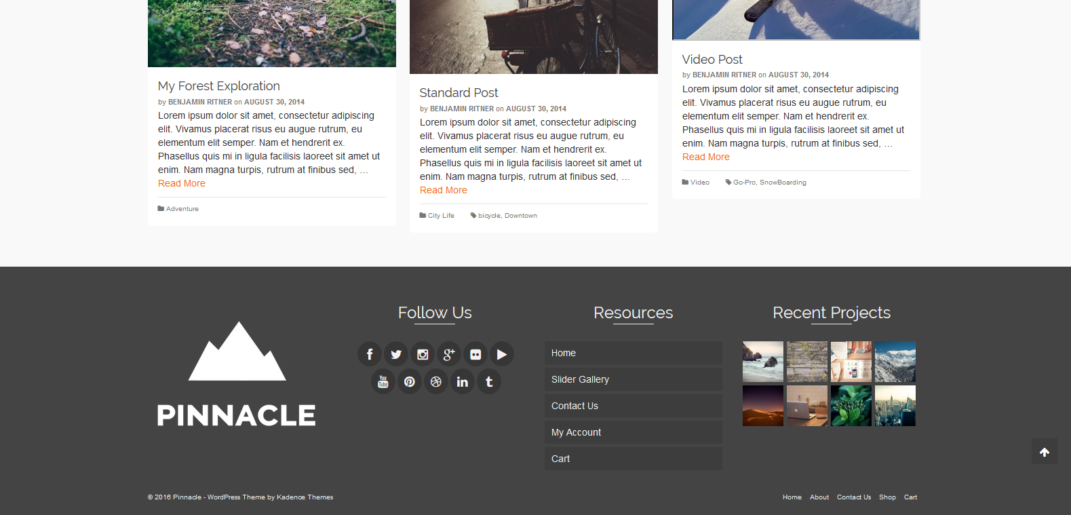
Task: Visit the Instagram profile icon
Action: pyautogui.click(x=423, y=354)
